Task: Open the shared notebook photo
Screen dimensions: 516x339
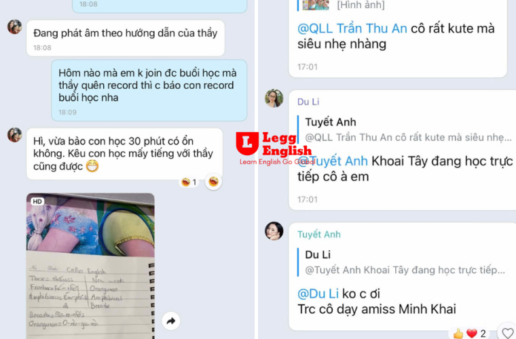Action: tap(90, 266)
